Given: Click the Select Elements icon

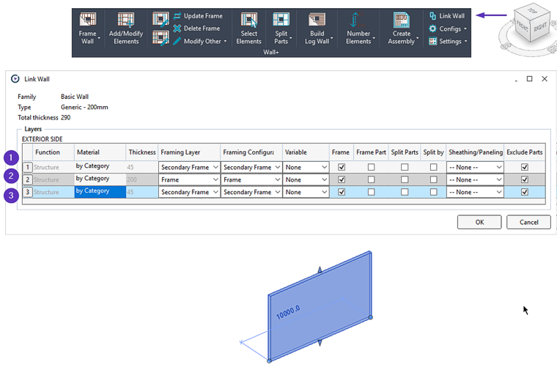Looking at the screenshot, I should click(x=248, y=21).
